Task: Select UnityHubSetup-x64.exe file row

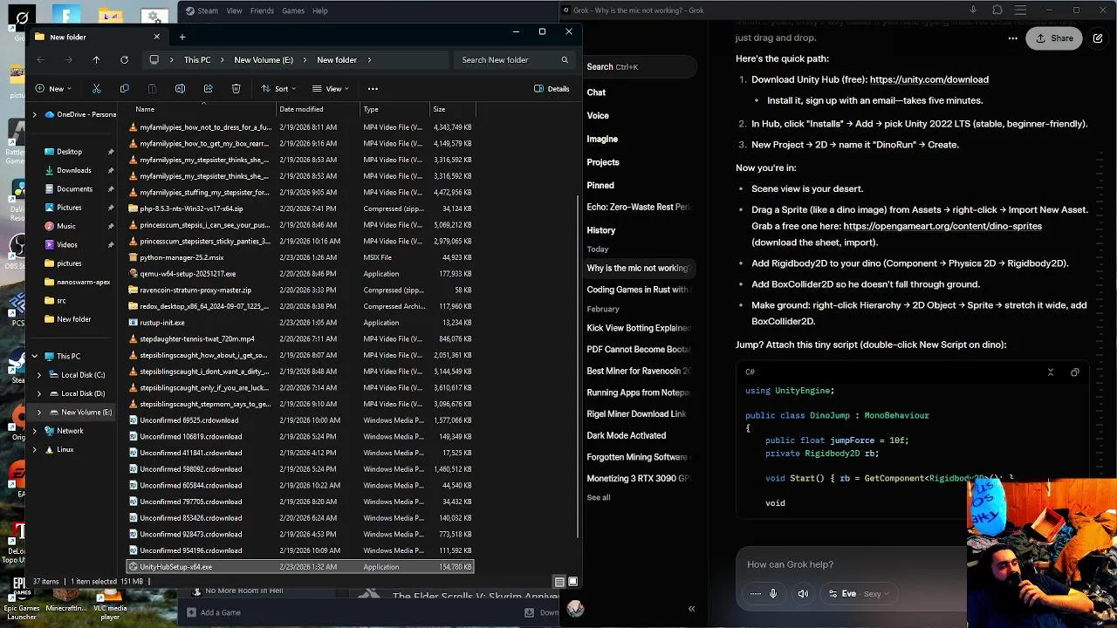Action: (300, 567)
